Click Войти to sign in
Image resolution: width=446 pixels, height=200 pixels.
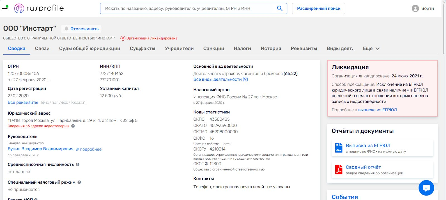[428, 8]
